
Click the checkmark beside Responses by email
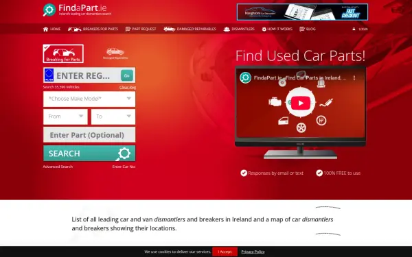click(x=244, y=173)
